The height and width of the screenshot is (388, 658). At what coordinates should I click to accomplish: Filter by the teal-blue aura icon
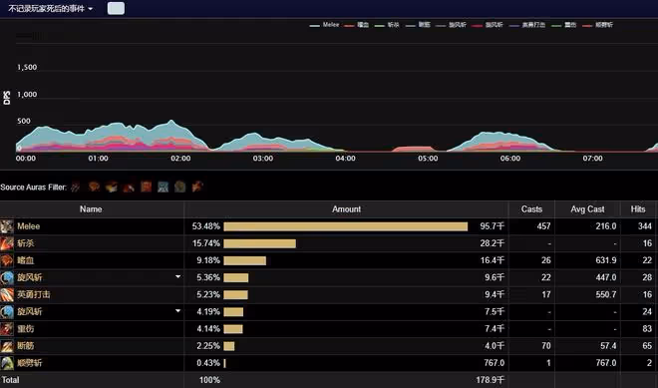[163, 187]
